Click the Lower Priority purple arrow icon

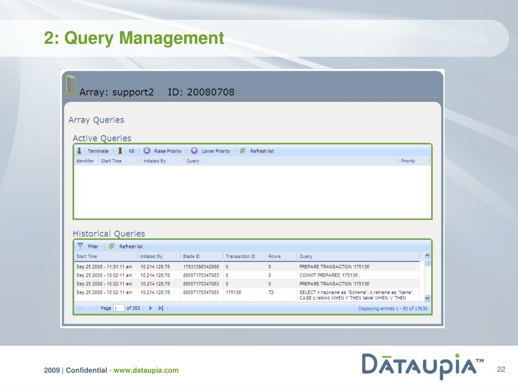pos(194,151)
